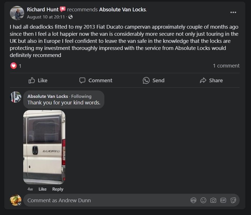Click the globe public audience icon

pyautogui.click(x=70, y=17)
